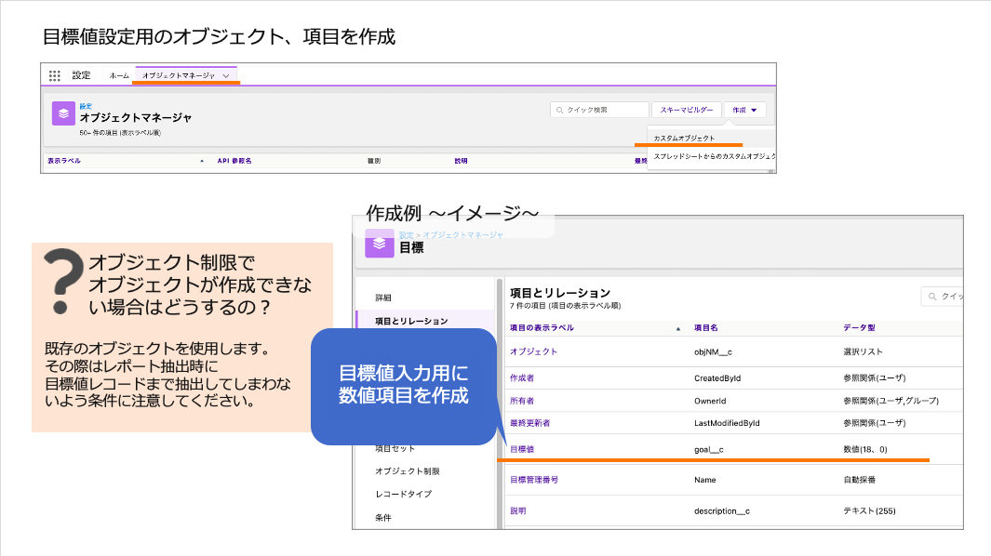Click the sort arrow beside 項目の表示ラベル
This screenshot has width=991, height=556.
(678, 328)
